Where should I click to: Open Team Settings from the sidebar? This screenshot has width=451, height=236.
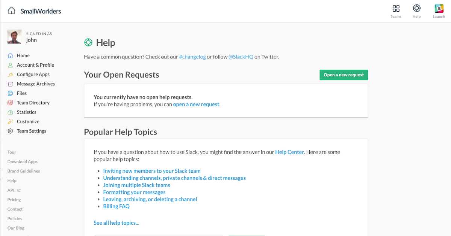tap(32, 131)
